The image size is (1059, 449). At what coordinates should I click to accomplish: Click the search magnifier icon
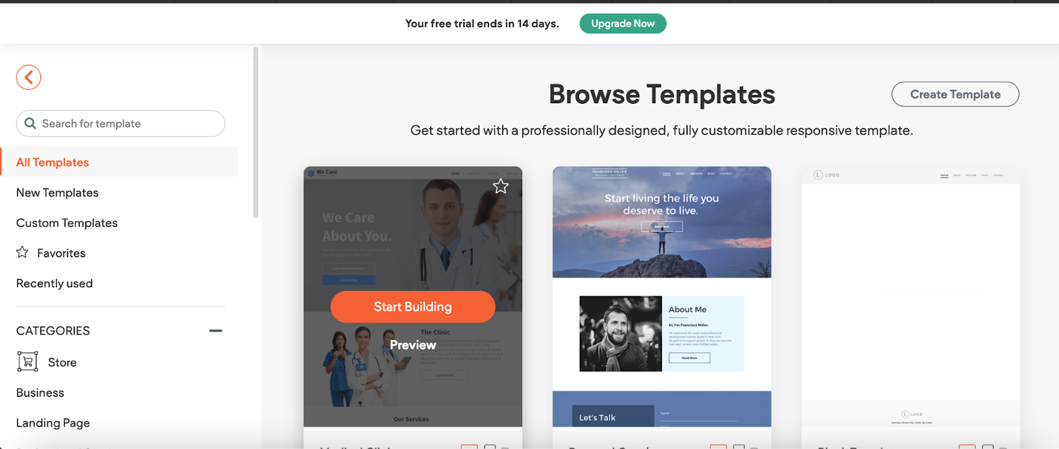[30, 123]
